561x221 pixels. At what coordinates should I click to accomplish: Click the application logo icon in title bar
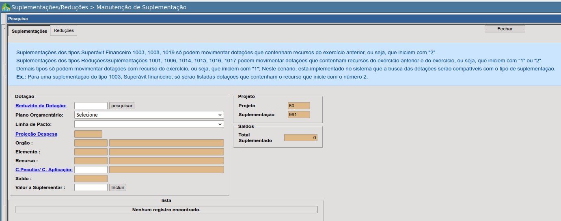[x=6, y=7]
